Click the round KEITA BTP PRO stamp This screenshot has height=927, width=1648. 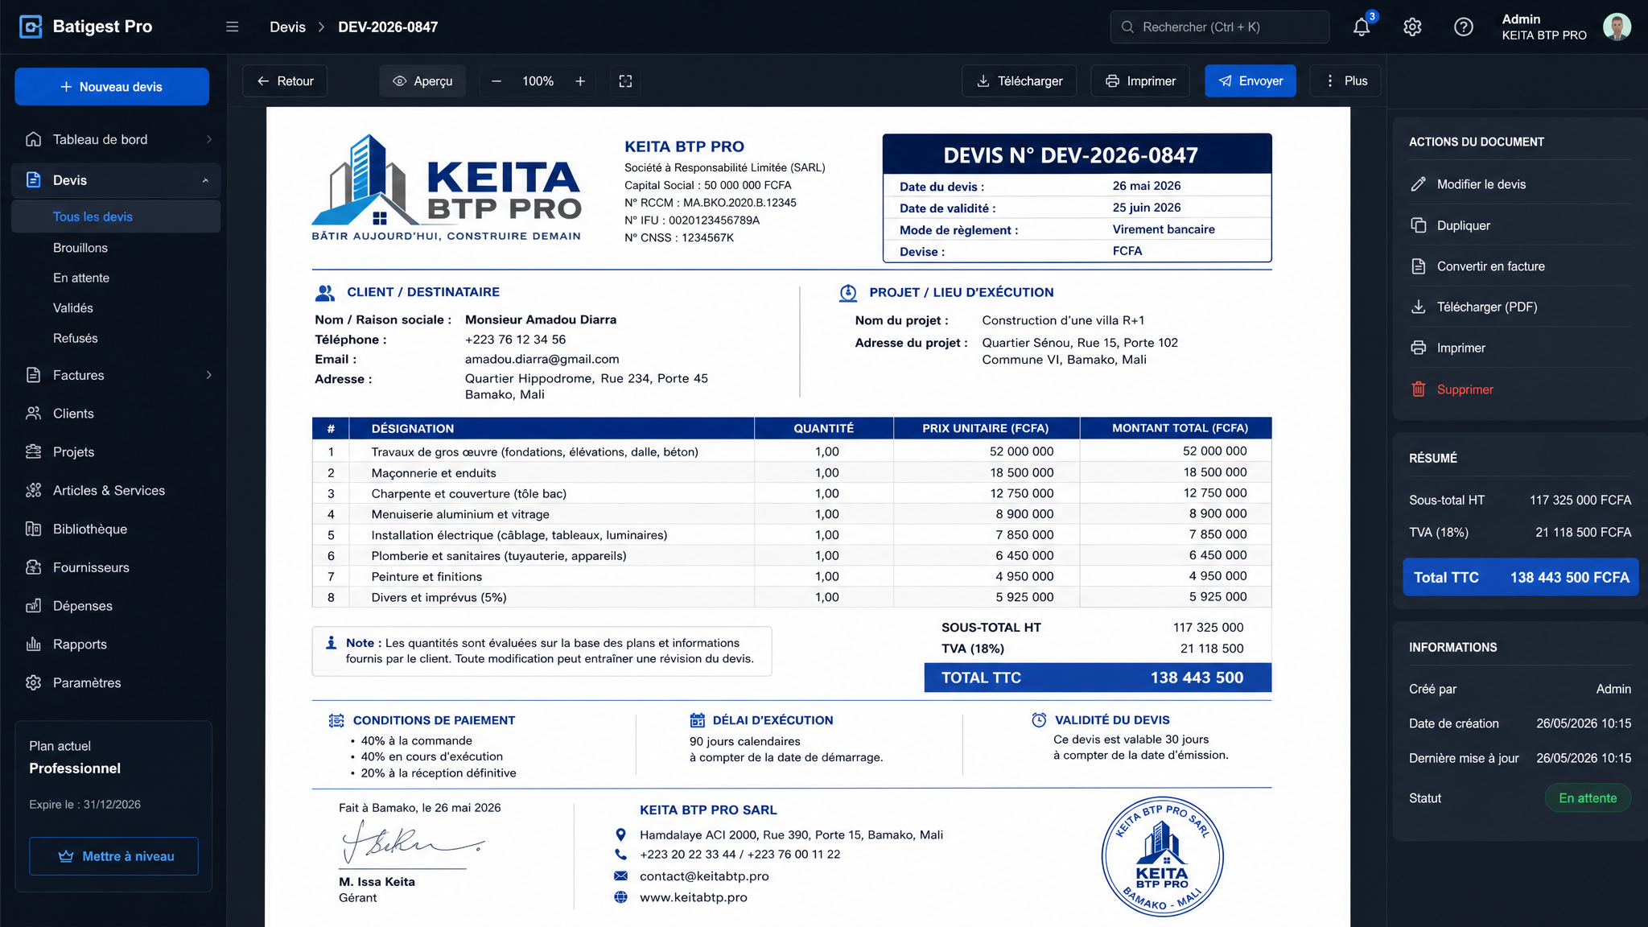(1162, 856)
